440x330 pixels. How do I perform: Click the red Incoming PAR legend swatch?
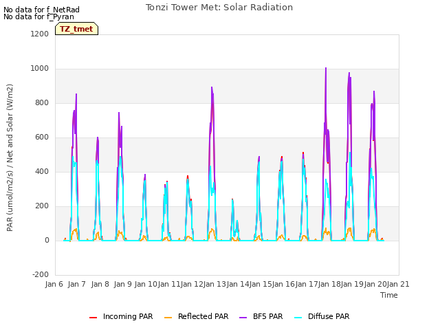93,317
